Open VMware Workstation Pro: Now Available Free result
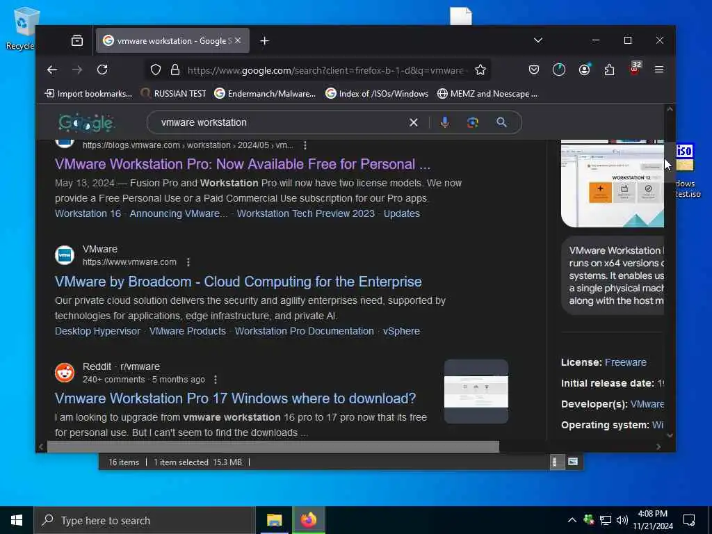 [x=243, y=164]
